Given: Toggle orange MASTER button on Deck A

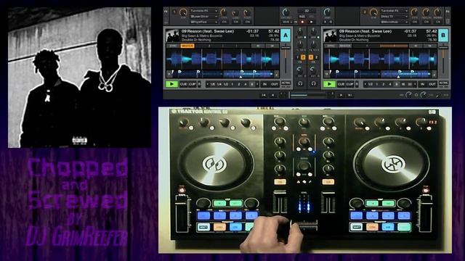Looking at the screenshot, I should tap(187, 46).
